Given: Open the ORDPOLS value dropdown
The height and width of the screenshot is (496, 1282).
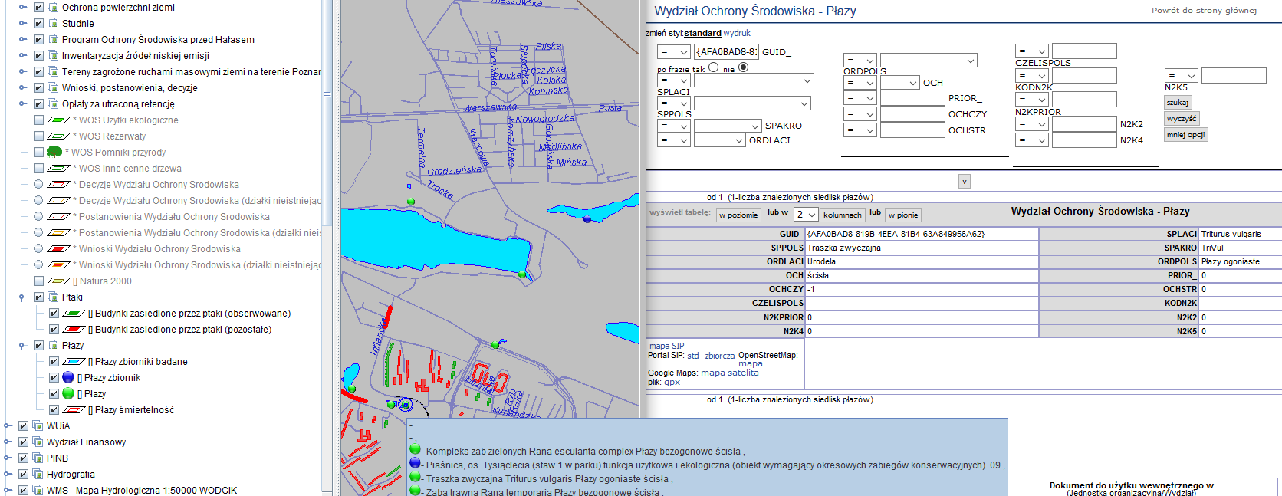Looking at the screenshot, I should click(x=929, y=61).
